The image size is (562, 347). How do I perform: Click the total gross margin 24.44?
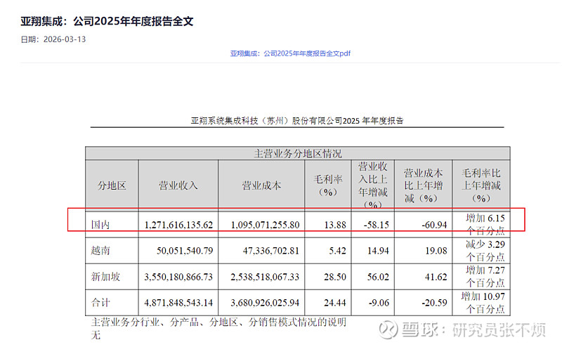coord(335,303)
